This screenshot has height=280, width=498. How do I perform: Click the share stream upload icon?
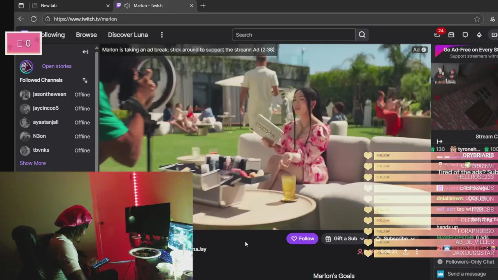[405, 252]
